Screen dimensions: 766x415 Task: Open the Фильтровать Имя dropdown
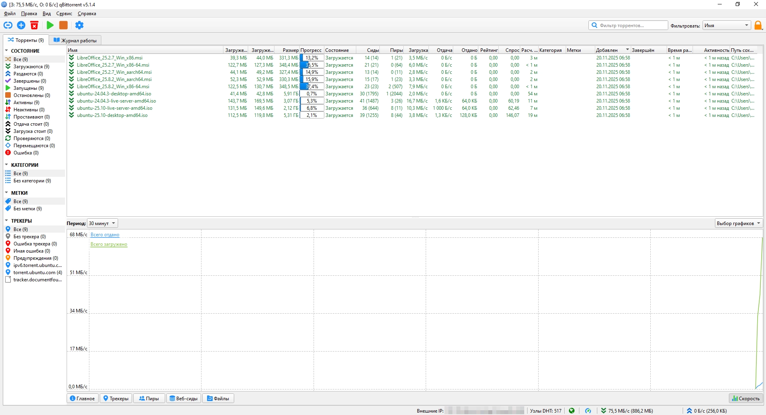coord(727,26)
